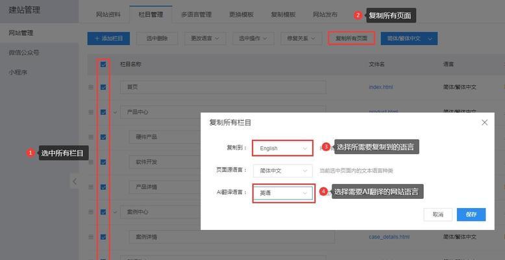505x260 pixels.
Task: Select 网站管理 in the sidebar
Action: 40,33
